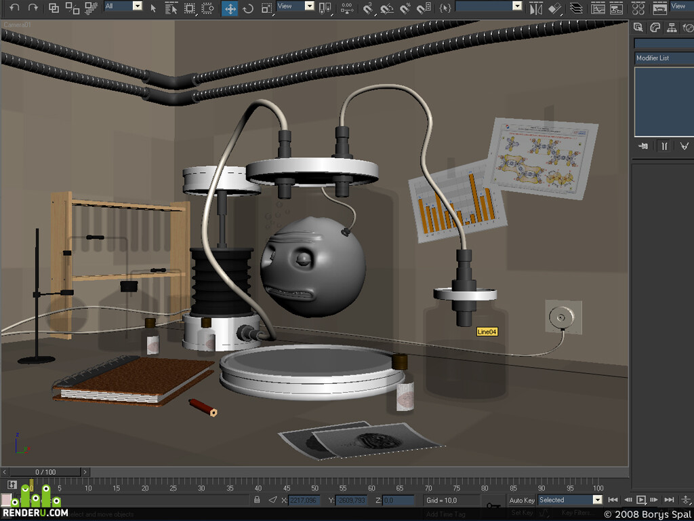Open the Modifier List dropdown
The image size is (694, 521).
[x=664, y=58]
